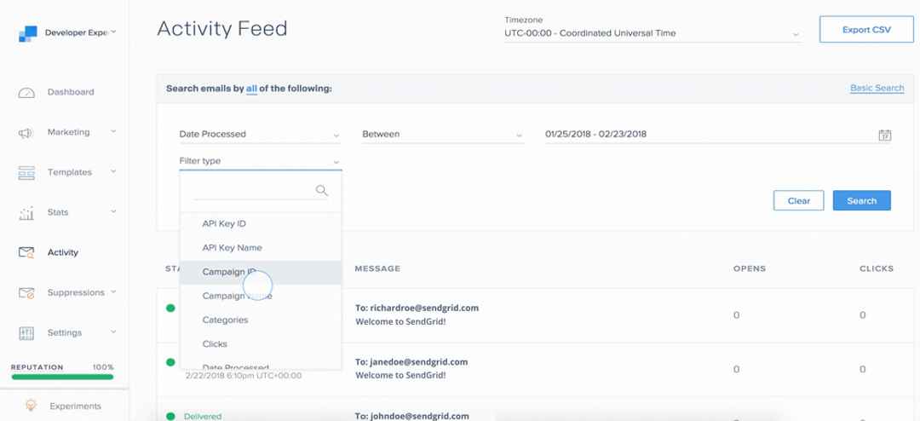Click the OPENS column header
The width and height of the screenshot is (920, 421).
pyautogui.click(x=750, y=268)
